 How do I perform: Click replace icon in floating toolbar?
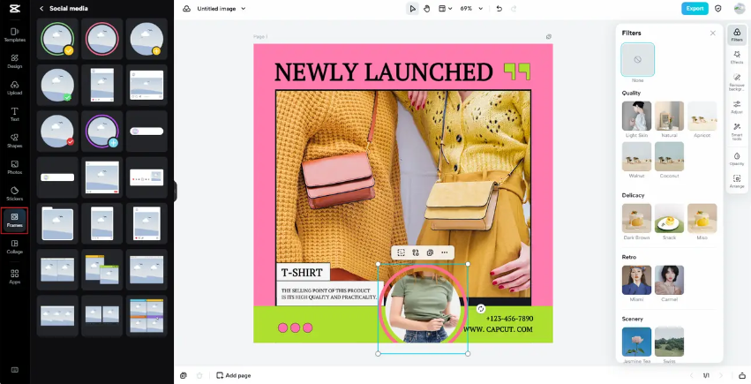pyautogui.click(x=416, y=252)
